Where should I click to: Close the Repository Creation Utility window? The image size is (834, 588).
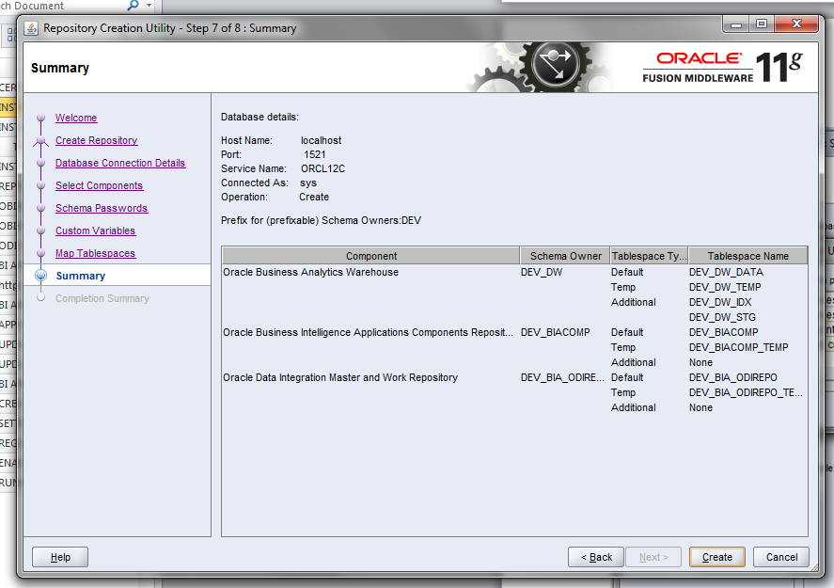(796, 24)
